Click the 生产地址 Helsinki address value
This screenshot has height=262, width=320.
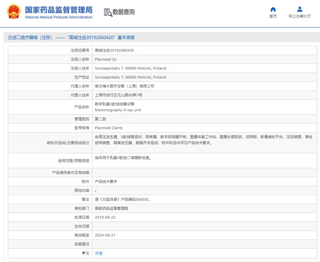tap(131, 77)
